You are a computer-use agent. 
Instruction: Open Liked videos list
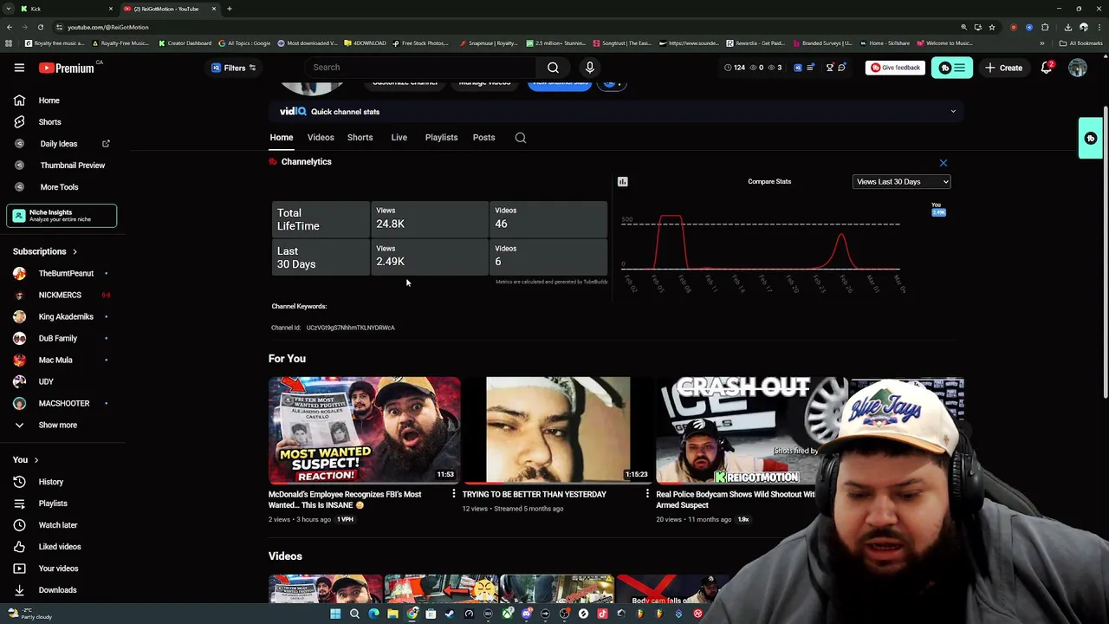tap(61, 547)
